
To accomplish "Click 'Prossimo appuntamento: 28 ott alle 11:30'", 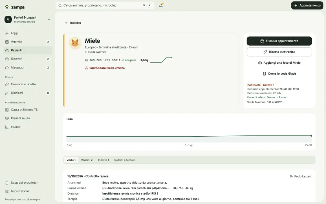I will (x=273, y=89).
